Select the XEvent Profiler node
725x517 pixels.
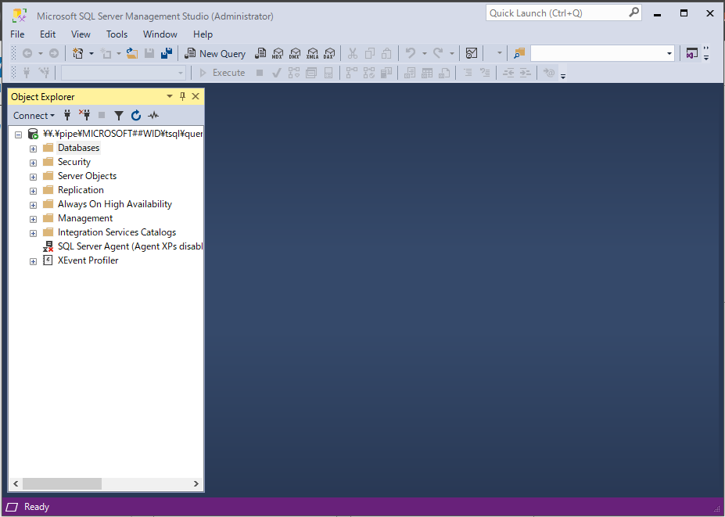[x=88, y=260]
